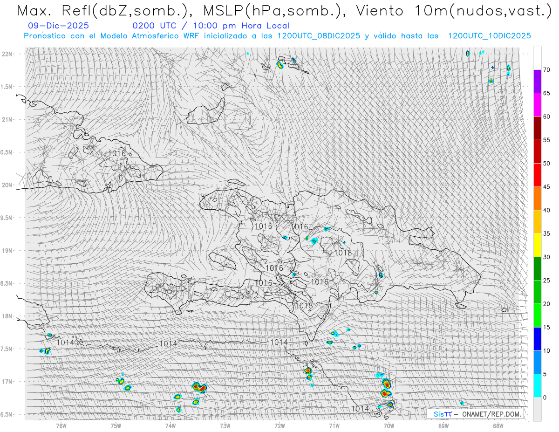Viewport: 559px width, 432px height.
Task: Click the '55' value on the color scale
Action: coord(547,140)
